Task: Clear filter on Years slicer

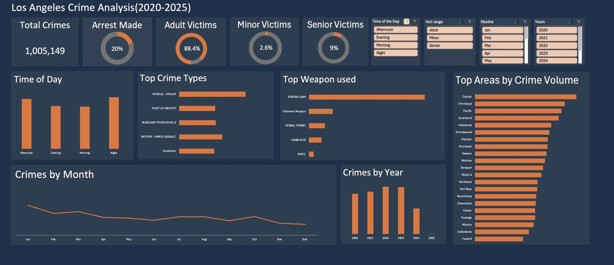Action: tap(579, 22)
